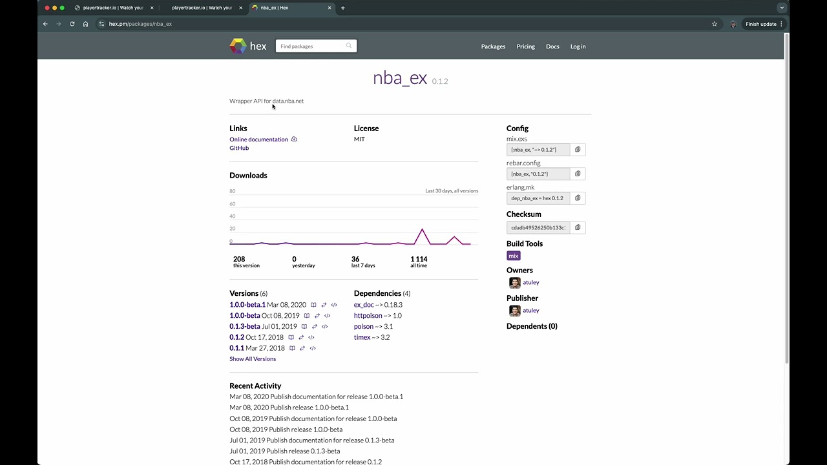Open version 0.1.3-beta link
The width and height of the screenshot is (827, 465).
pyautogui.click(x=245, y=327)
